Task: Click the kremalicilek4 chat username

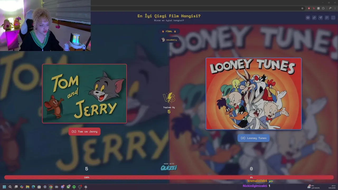Action: (257, 181)
